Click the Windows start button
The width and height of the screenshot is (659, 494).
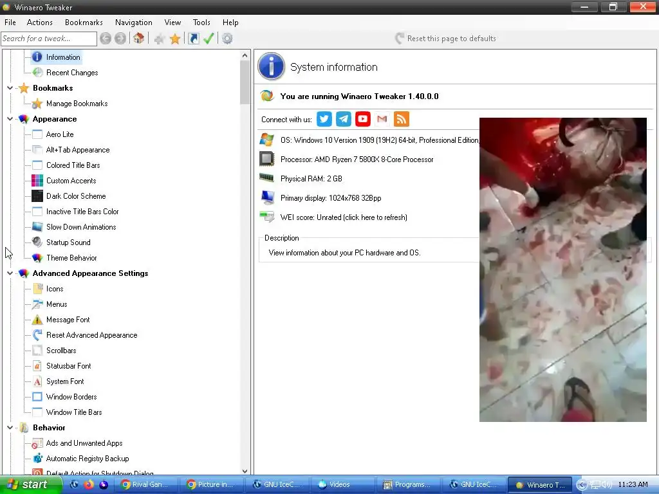[x=30, y=485]
